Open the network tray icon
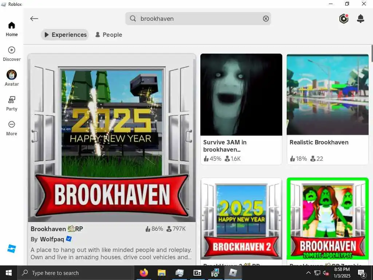 pos(317,273)
